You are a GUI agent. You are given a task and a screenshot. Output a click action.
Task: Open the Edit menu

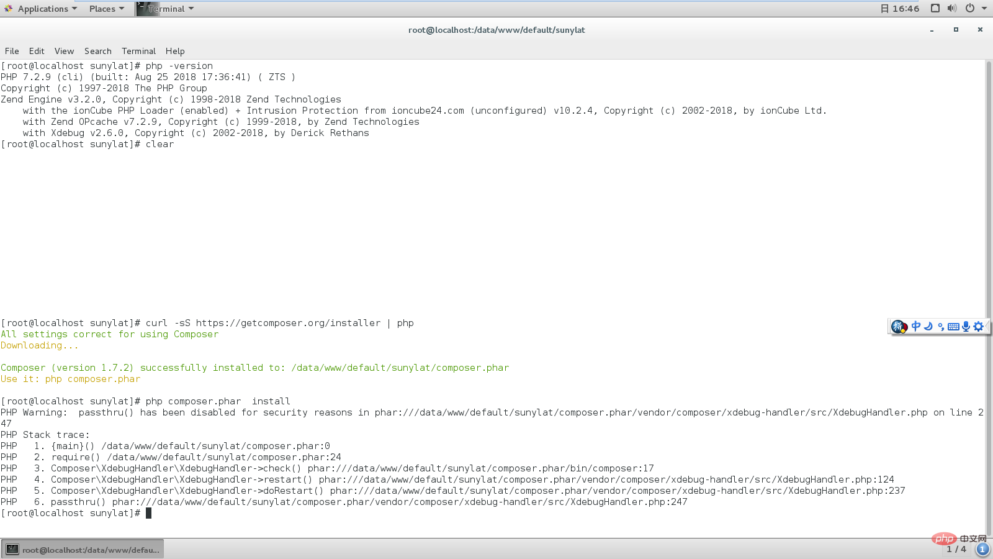pos(37,51)
